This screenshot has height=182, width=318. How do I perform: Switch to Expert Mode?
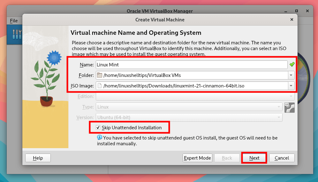[x=197, y=158]
